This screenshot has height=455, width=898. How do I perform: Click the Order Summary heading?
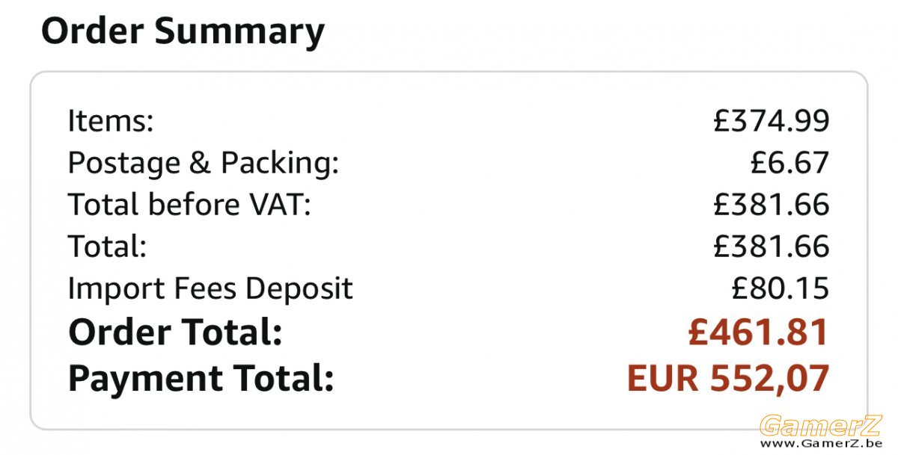[x=183, y=31]
